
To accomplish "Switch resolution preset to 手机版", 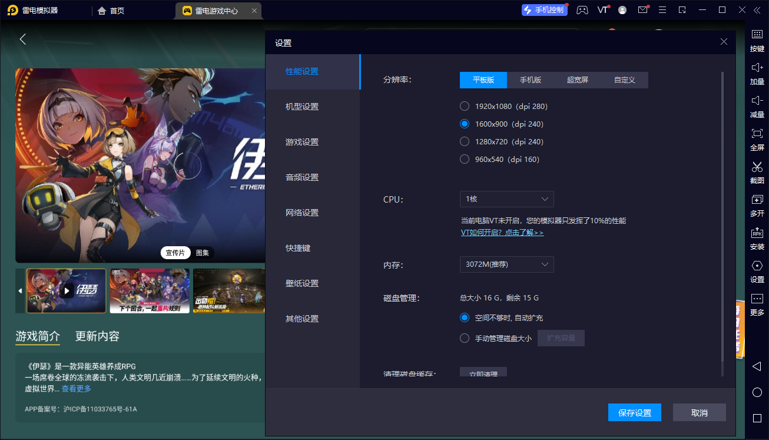I will click(x=530, y=80).
